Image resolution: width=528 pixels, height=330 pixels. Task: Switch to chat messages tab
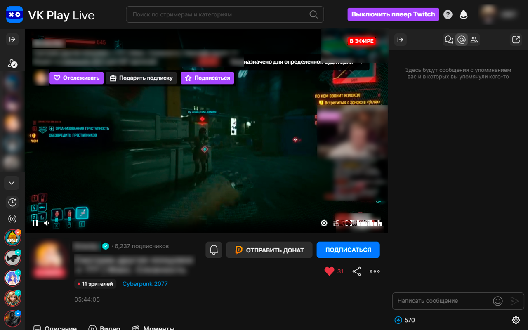(449, 40)
